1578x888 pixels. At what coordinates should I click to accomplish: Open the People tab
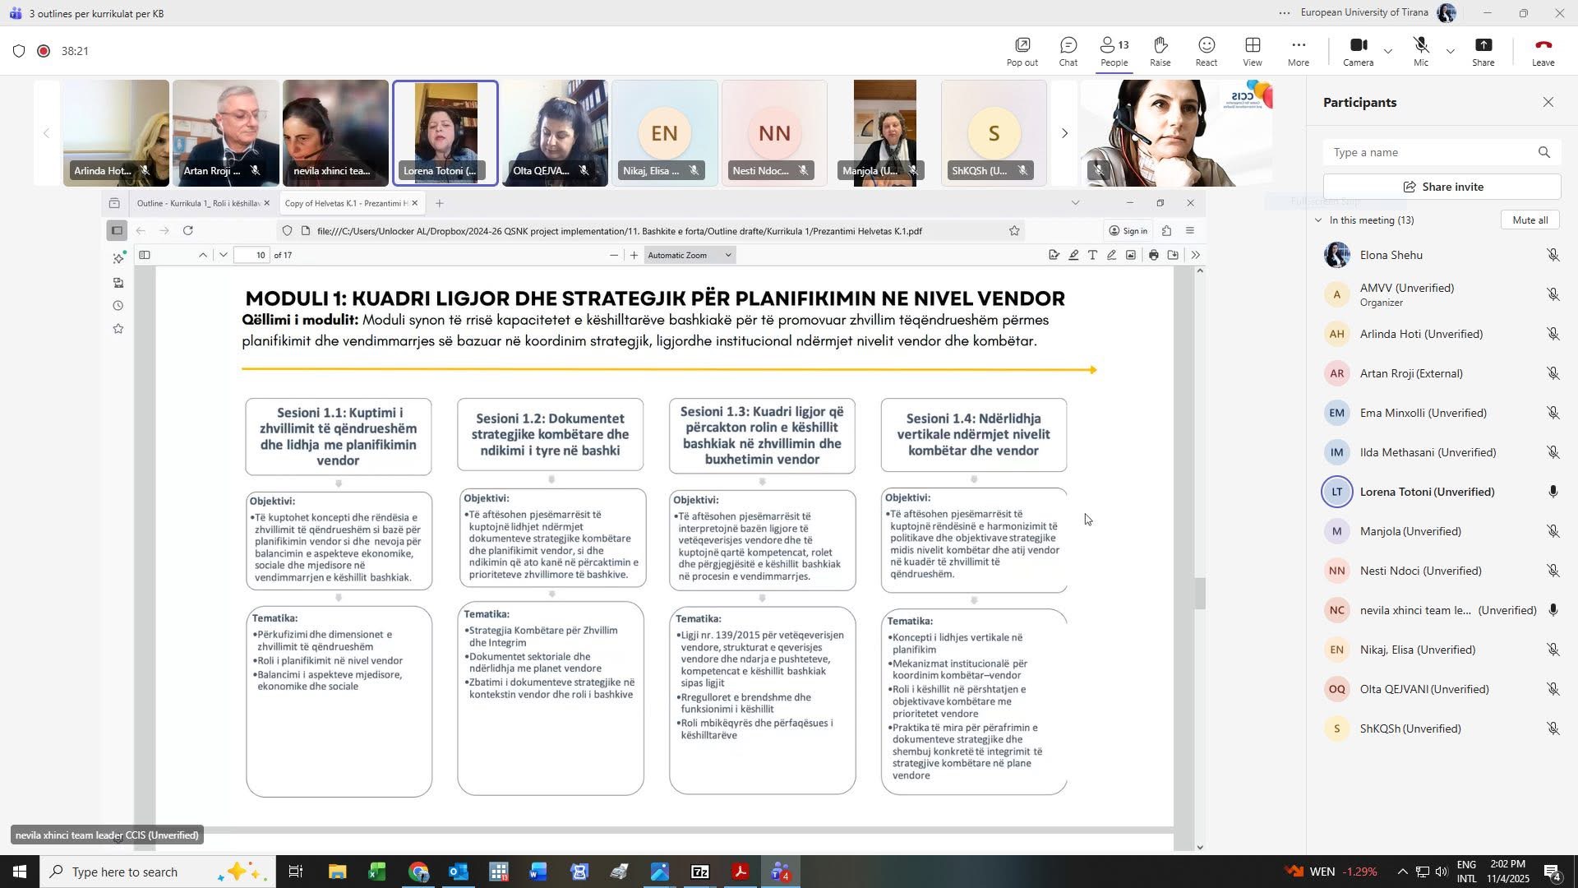[1114, 51]
